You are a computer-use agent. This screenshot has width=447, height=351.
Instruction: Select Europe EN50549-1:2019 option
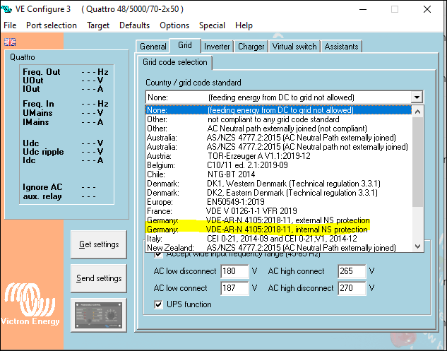click(278, 202)
